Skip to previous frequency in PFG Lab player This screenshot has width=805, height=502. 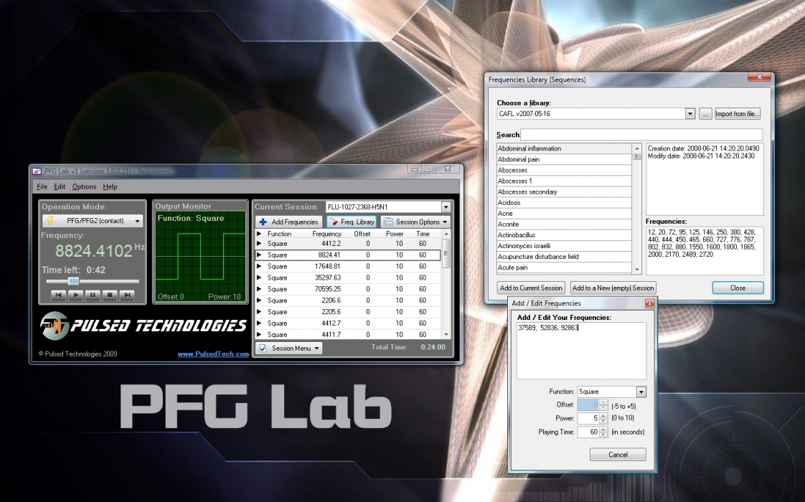tap(59, 295)
